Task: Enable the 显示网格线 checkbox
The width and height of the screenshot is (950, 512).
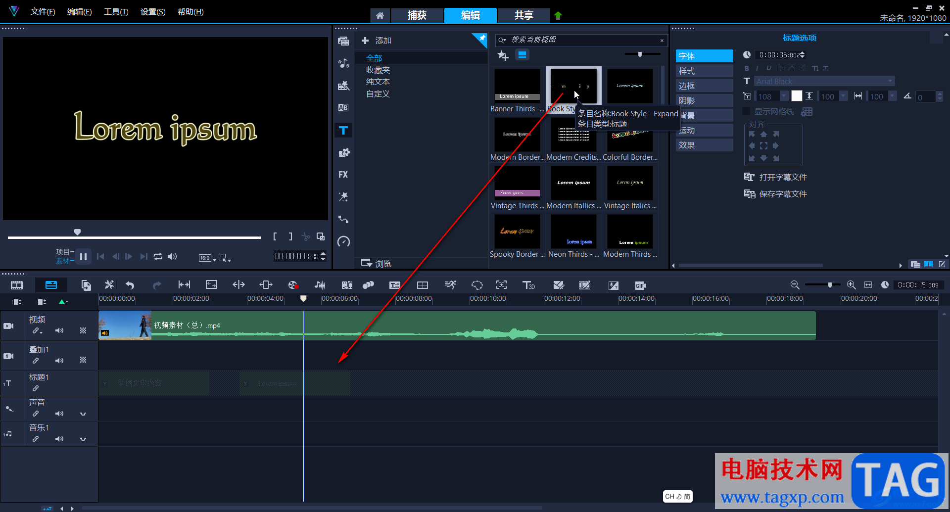Action: (746, 111)
